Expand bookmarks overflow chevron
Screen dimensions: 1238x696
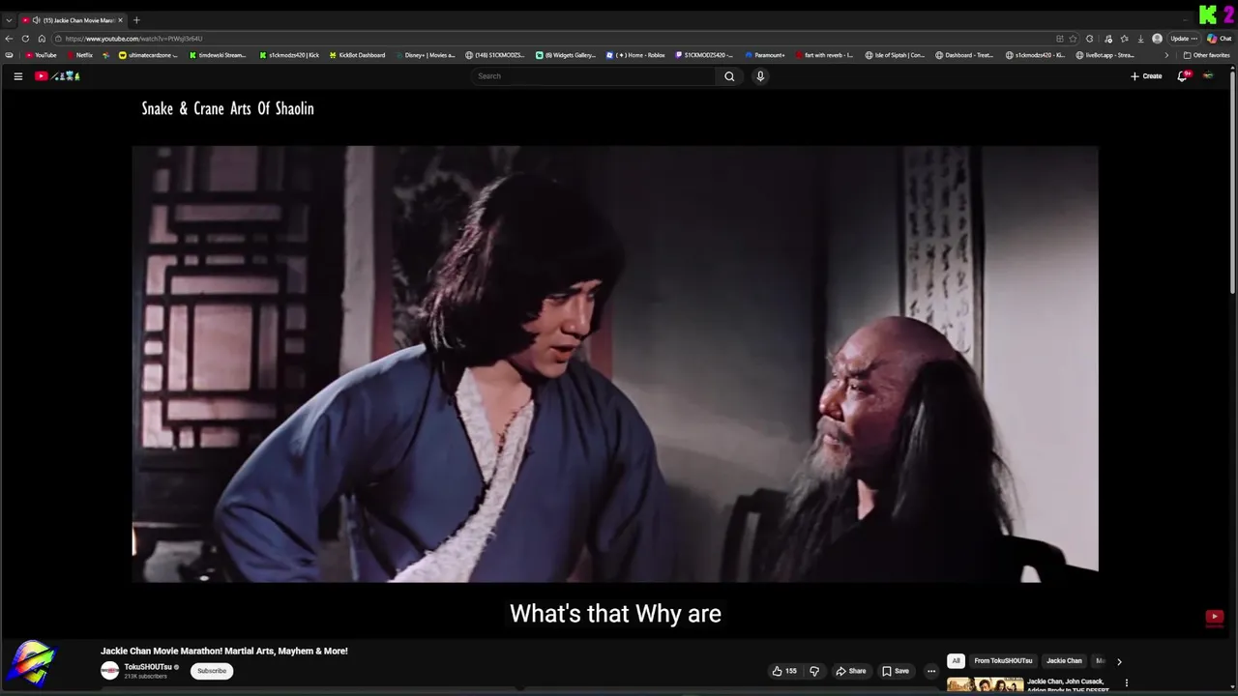tap(1165, 55)
